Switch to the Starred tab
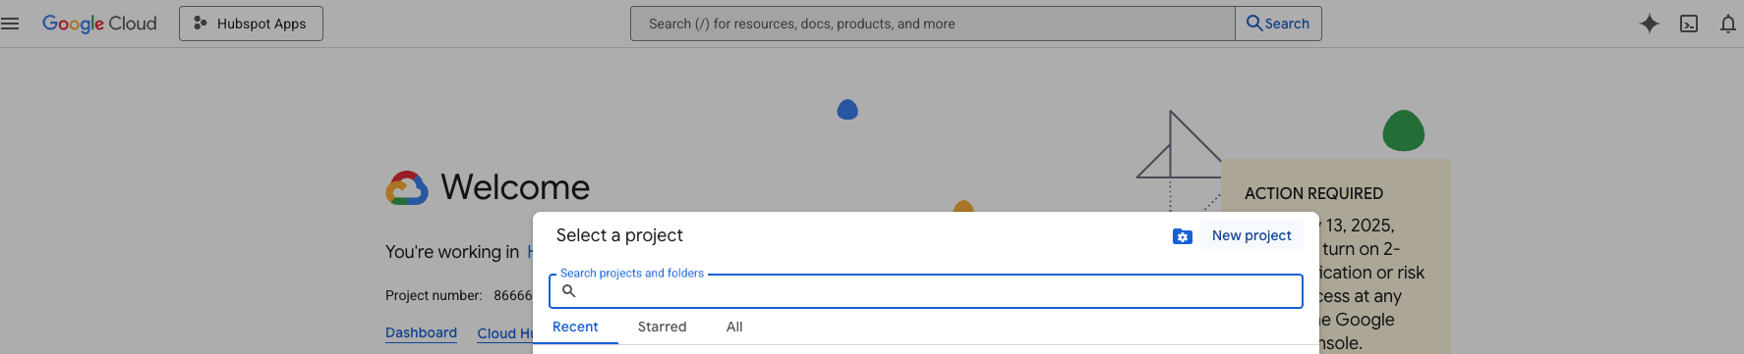Screen dimensions: 1744x354 click(662, 327)
